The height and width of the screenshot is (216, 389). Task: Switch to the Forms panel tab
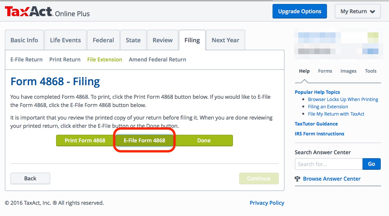pos(325,71)
